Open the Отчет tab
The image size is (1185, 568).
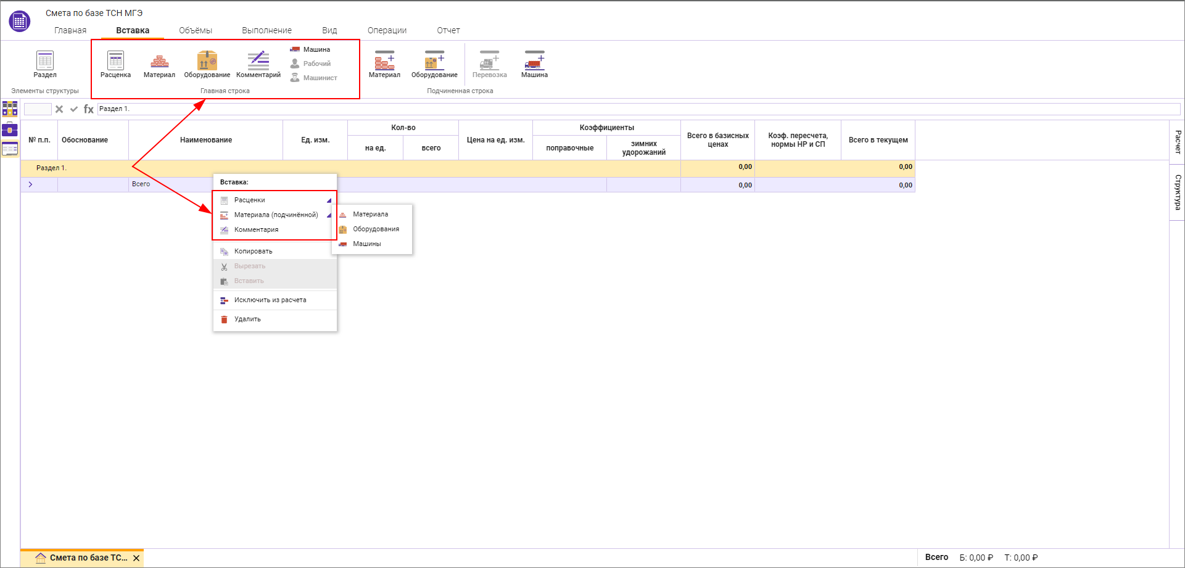[x=448, y=30]
